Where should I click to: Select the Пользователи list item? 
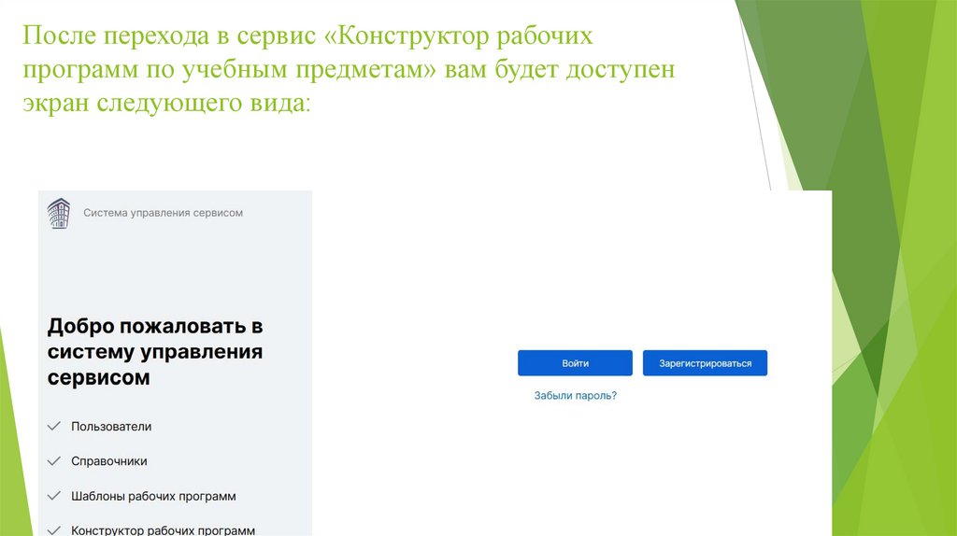[x=111, y=426]
